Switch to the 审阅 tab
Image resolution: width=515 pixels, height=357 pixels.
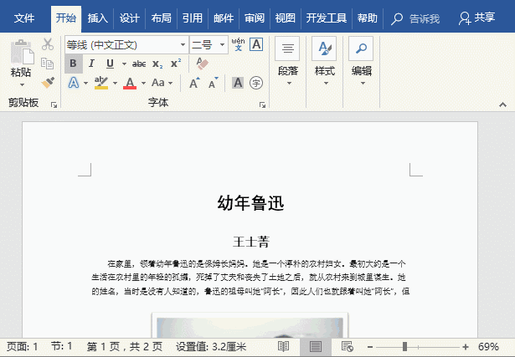(255, 18)
